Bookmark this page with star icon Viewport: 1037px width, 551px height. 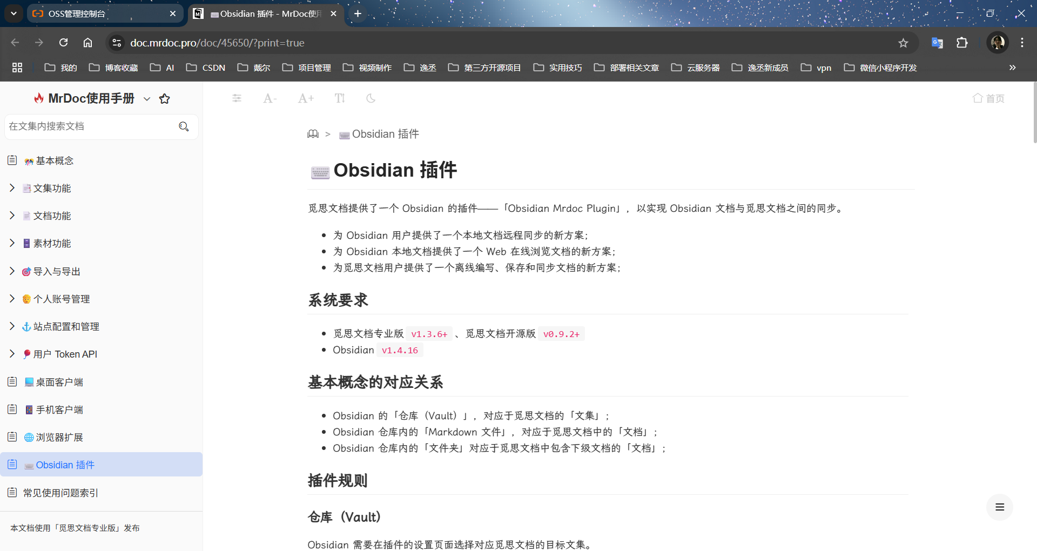click(903, 43)
